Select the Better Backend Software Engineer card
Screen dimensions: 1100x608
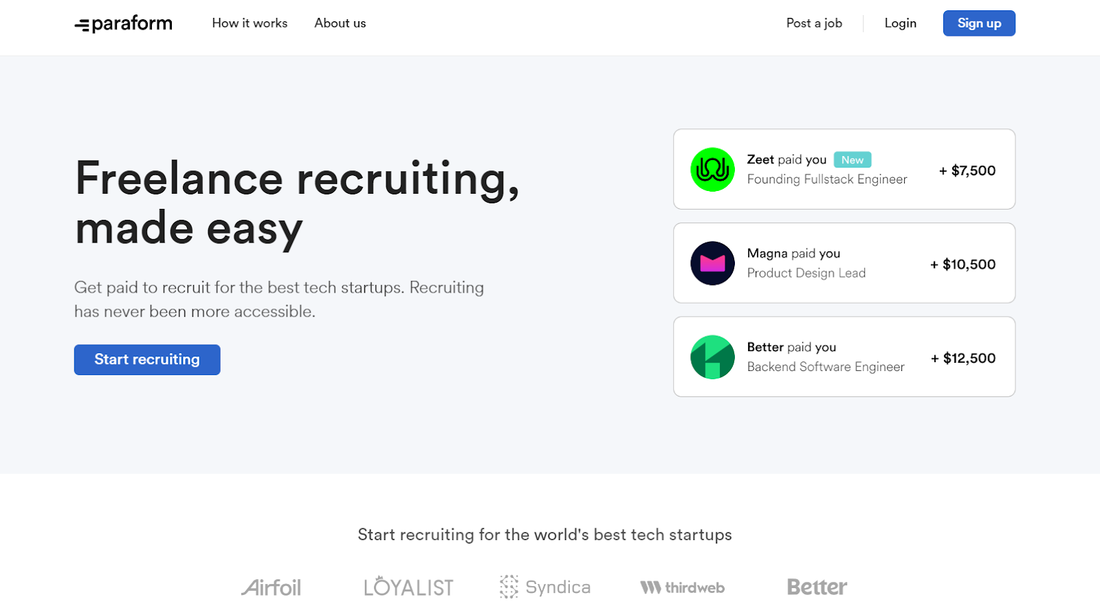844,357
